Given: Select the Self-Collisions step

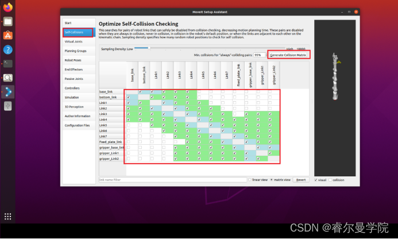Looking at the screenshot, I should [x=78, y=32].
